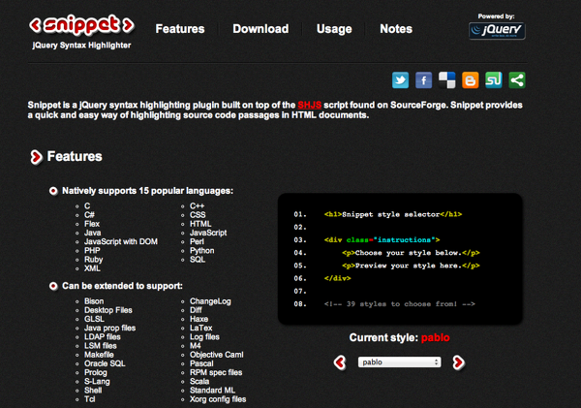The height and width of the screenshot is (408, 581).
Task: Share on StumbleUpon icon
Action: point(494,80)
